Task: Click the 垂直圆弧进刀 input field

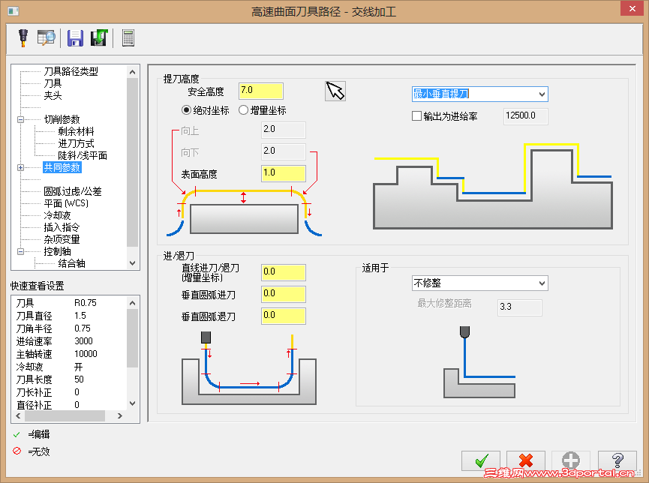Action: (284, 294)
